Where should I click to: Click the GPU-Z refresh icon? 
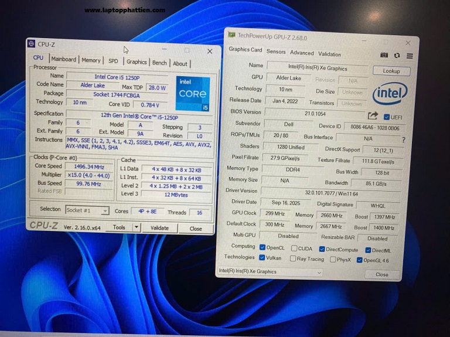(397, 55)
